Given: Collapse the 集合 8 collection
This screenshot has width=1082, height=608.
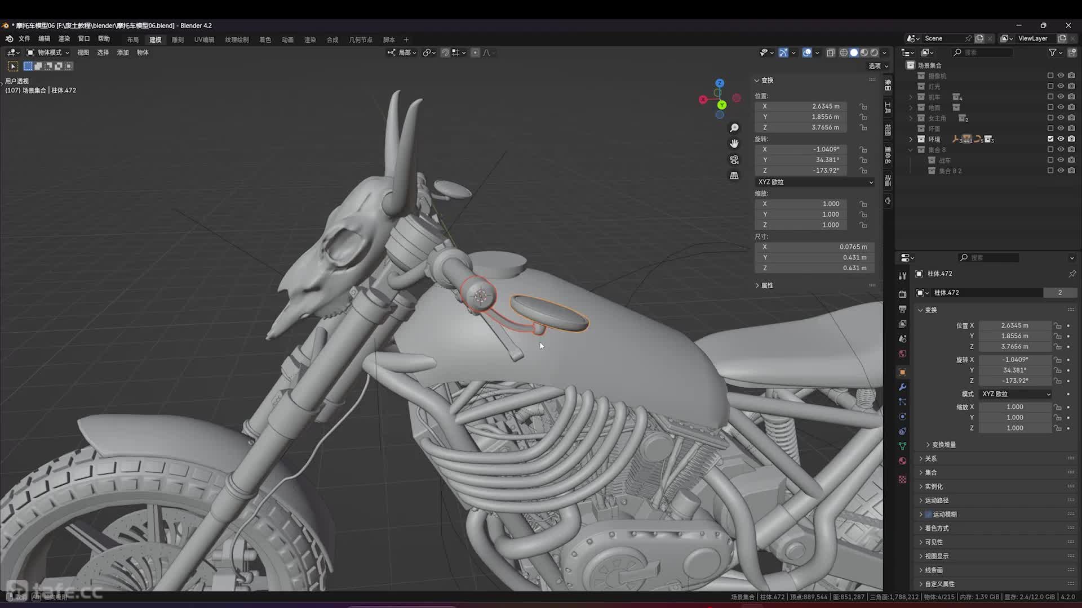Looking at the screenshot, I should [x=911, y=150].
